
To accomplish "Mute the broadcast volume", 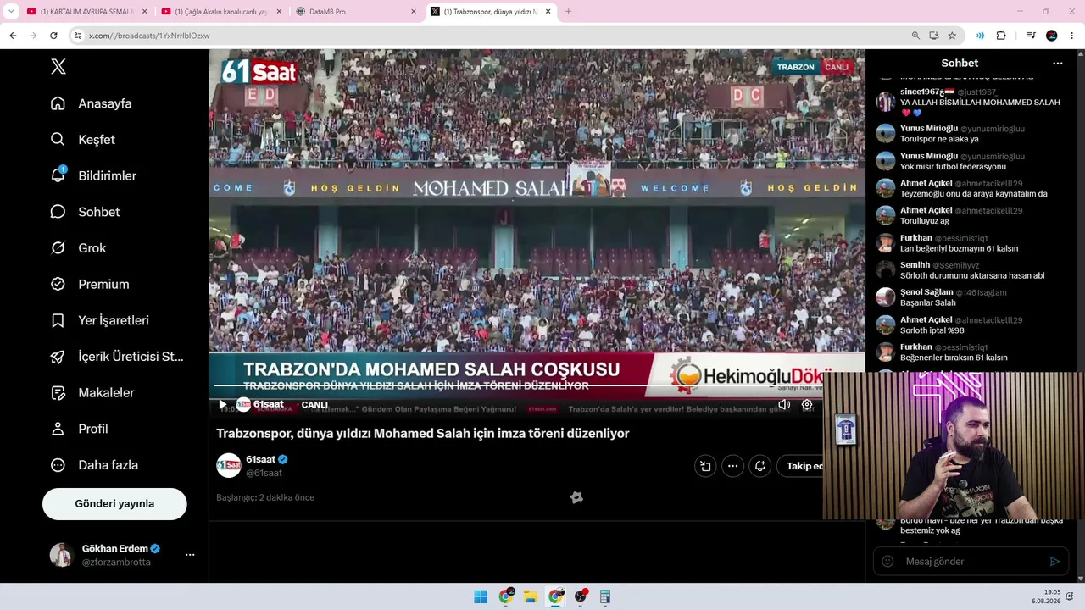I will tap(784, 405).
